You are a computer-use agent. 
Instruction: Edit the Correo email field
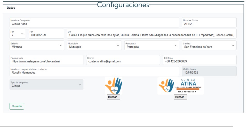[x=123, y=60]
